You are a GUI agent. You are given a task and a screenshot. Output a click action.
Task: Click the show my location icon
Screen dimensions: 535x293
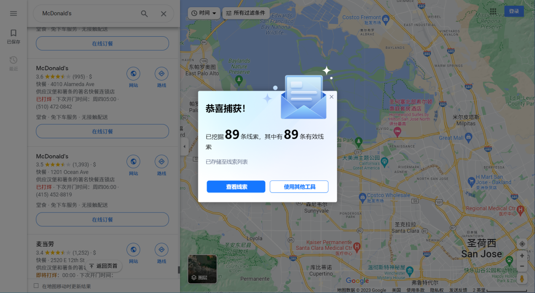(x=522, y=244)
